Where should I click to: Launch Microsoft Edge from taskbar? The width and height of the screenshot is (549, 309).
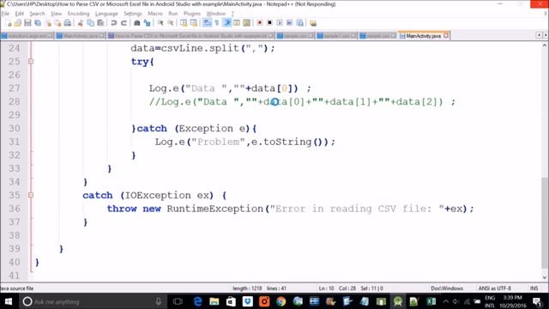(197, 301)
